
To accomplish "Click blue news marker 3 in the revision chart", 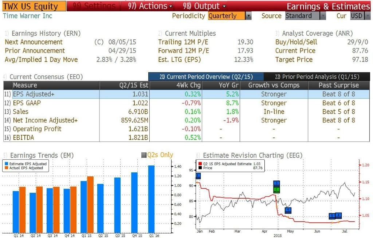I will [x=276, y=183].
